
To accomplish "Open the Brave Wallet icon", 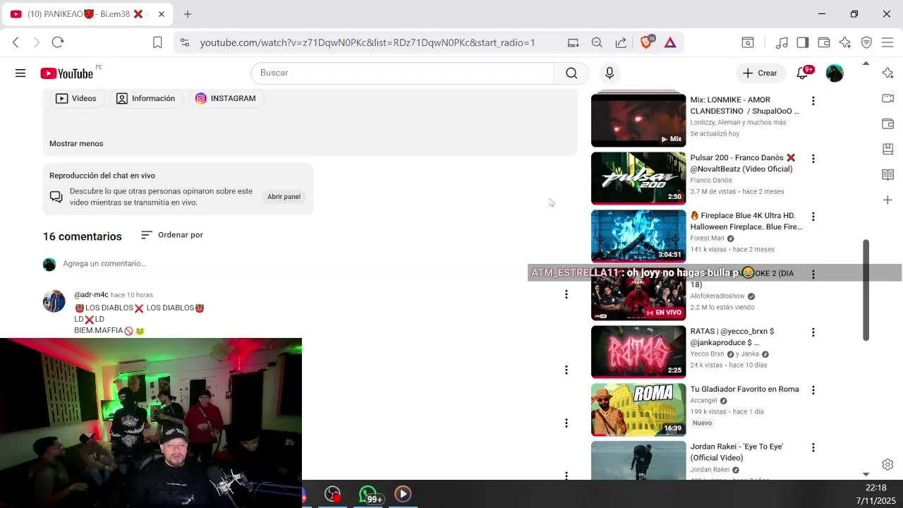I will [824, 42].
